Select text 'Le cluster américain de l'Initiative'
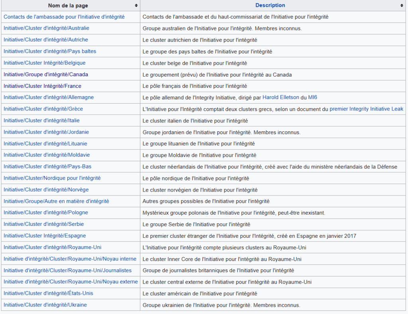Screen dimensions: 408x314 click(x=183, y=294)
